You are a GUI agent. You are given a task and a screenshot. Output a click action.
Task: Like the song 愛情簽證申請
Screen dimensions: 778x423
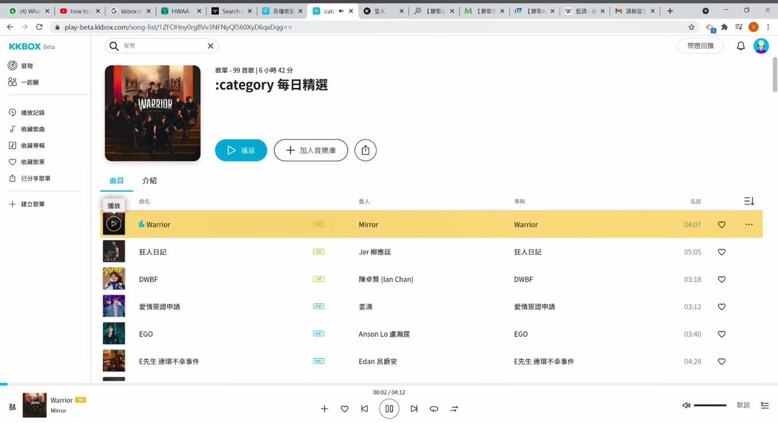pos(722,306)
